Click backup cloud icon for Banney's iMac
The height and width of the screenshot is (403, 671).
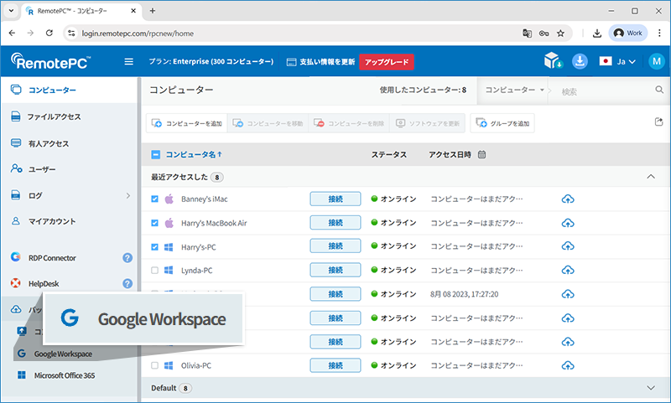pyautogui.click(x=568, y=199)
